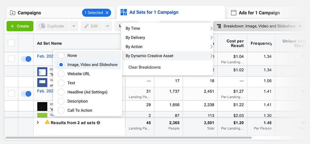Select the Call To Action radio option
Image resolution: width=310 pixels, height=144 pixels.
point(61,110)
